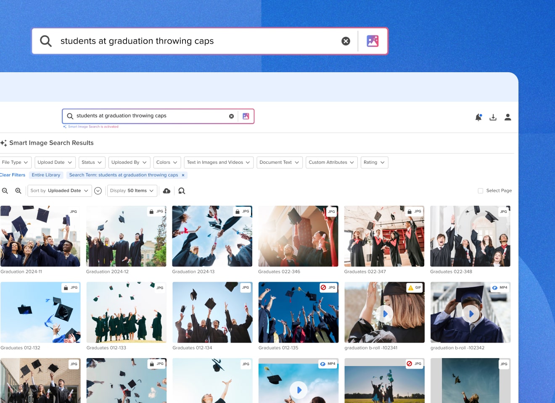Image resolution: width=555 pixels, height=403 pixels.
Task: Expand the Document Text filter
Action: (x=280, y=162)
